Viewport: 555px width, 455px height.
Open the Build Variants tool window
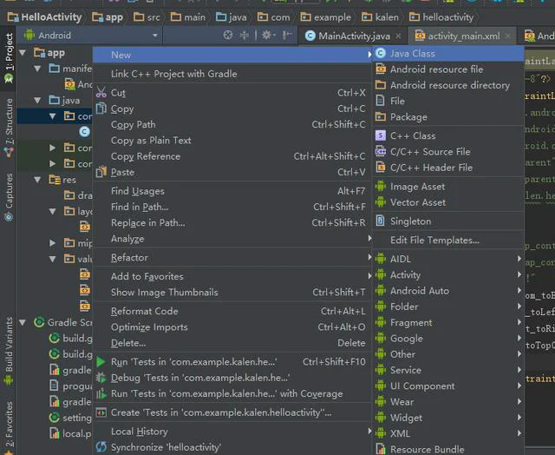[x=9, y=351]
